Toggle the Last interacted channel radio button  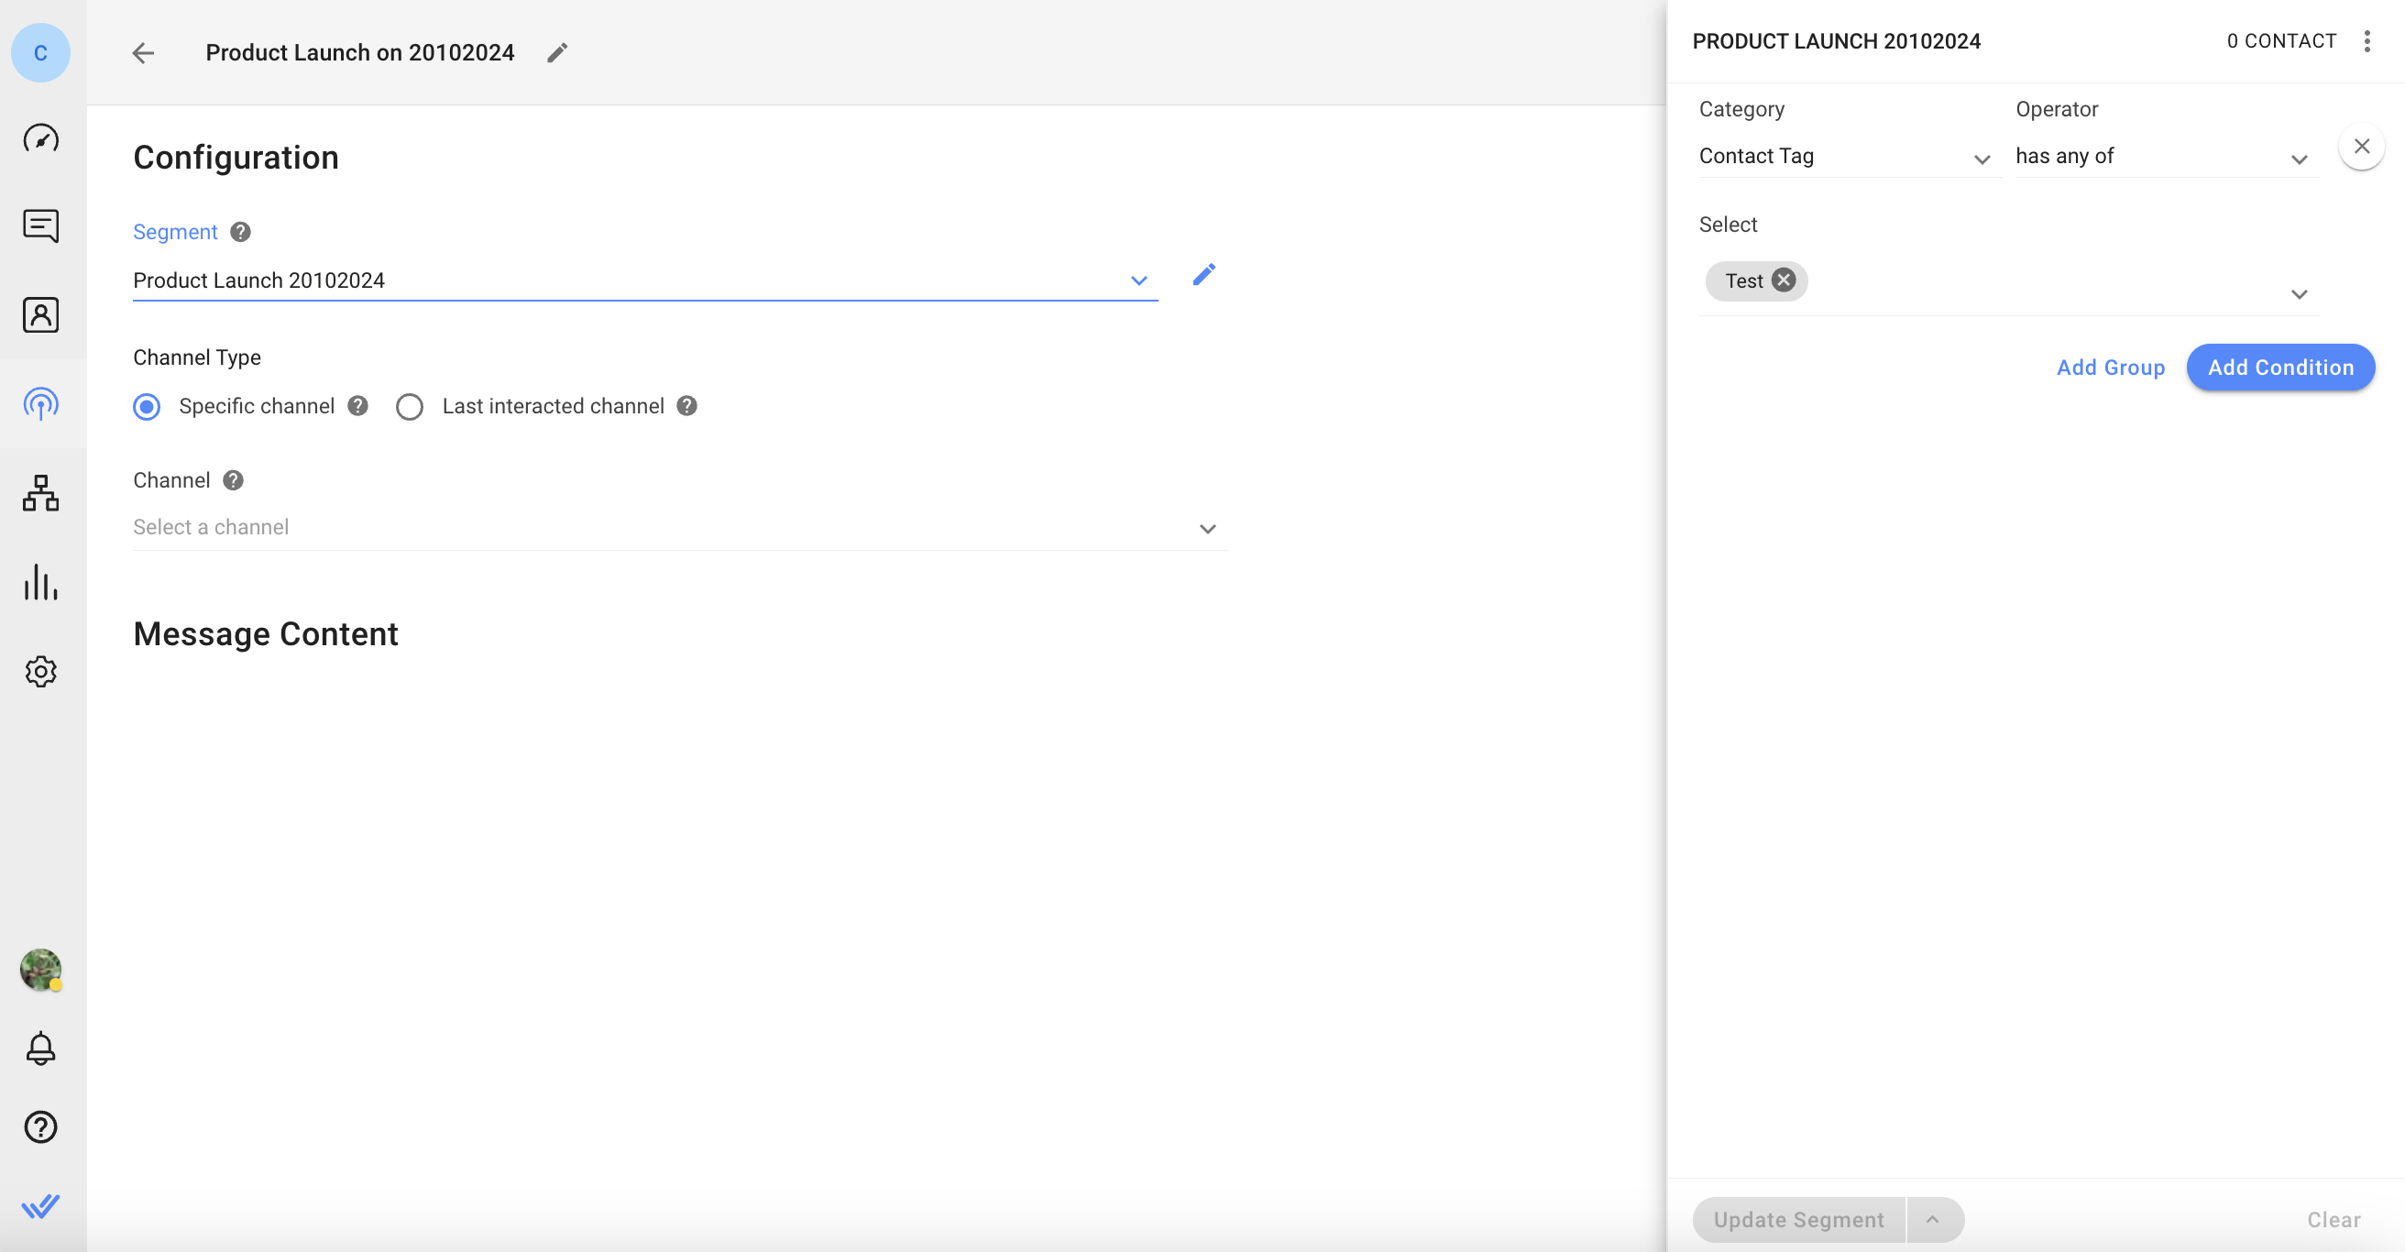pyautogui.click(x=411, y=406)
